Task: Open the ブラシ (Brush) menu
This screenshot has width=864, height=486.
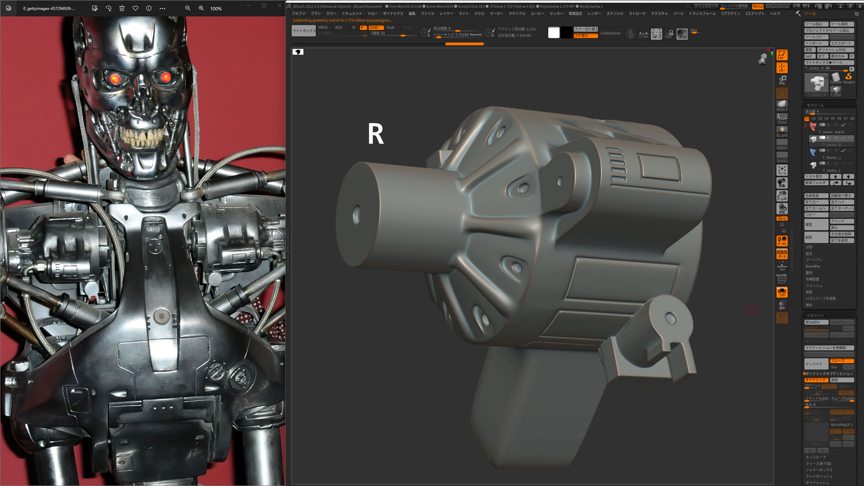Action: tap(316, 13)
